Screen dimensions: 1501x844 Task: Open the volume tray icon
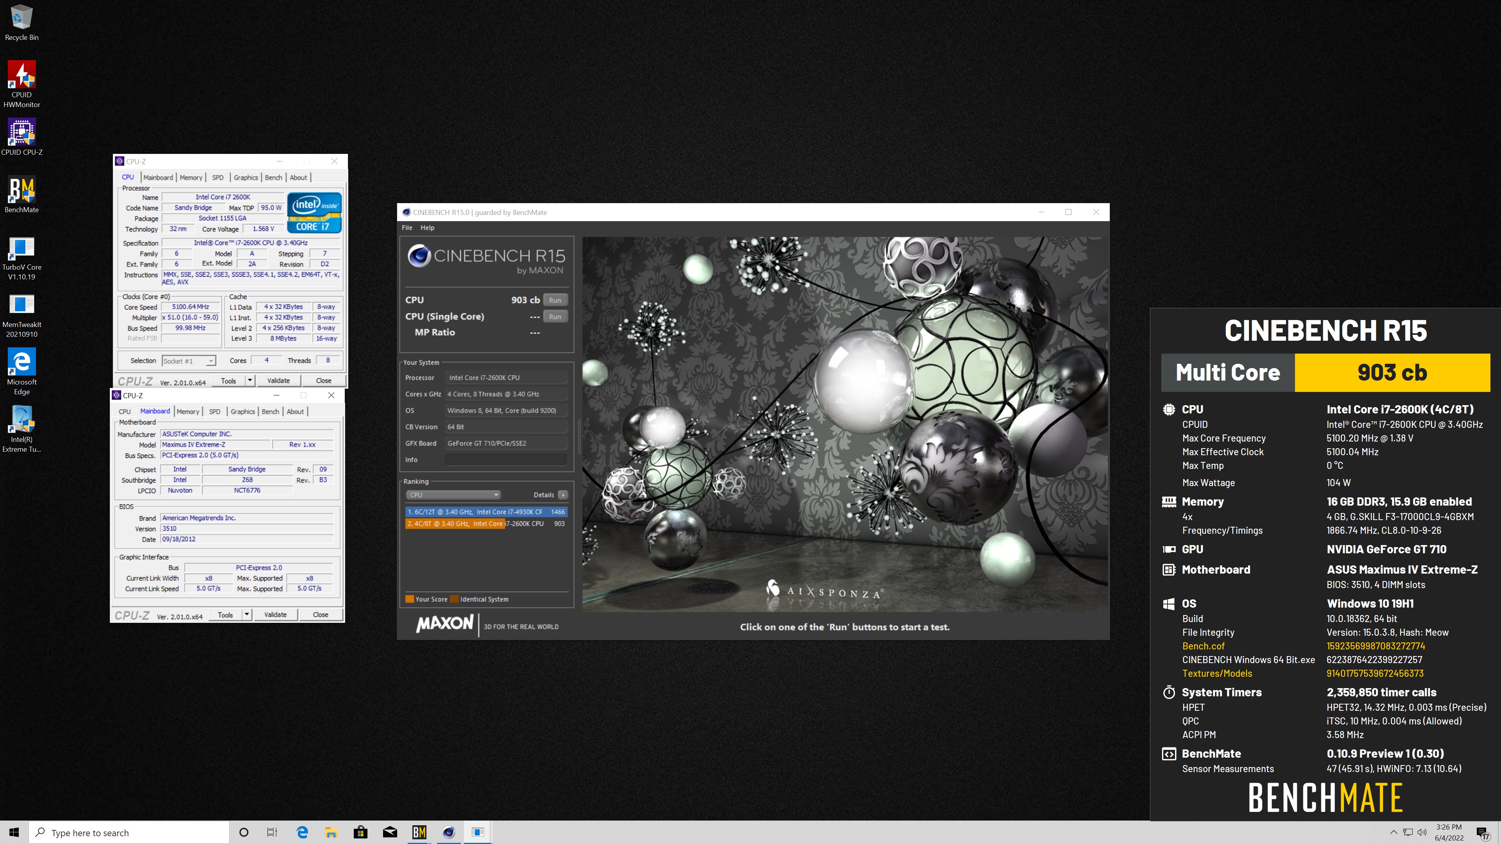coord(1422,832)
